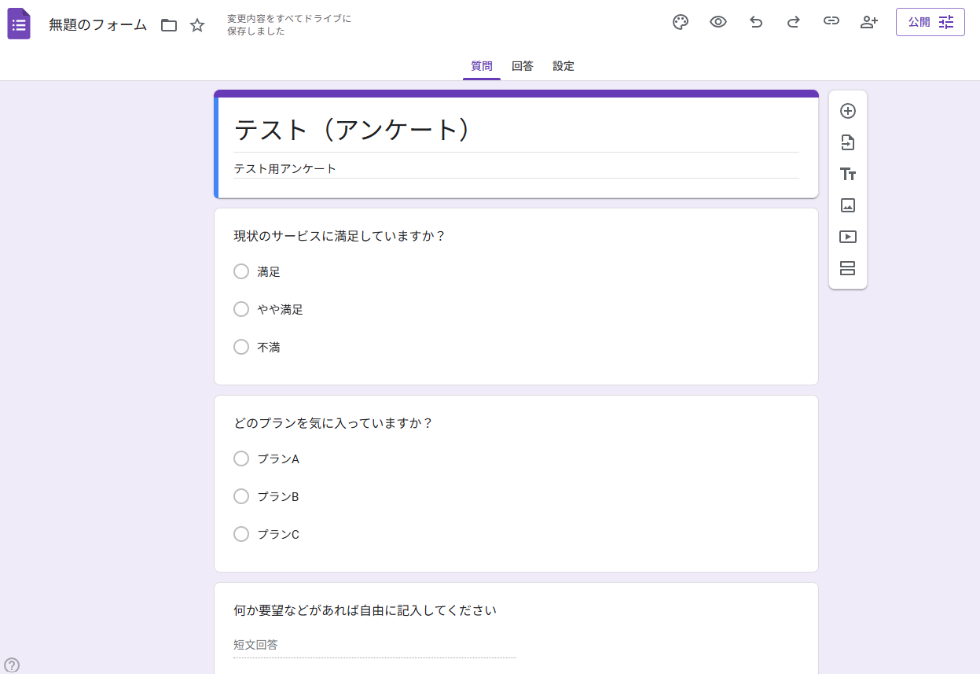Preview the form with the eye icon
The image size is (980, 674).
coord(718,22)
